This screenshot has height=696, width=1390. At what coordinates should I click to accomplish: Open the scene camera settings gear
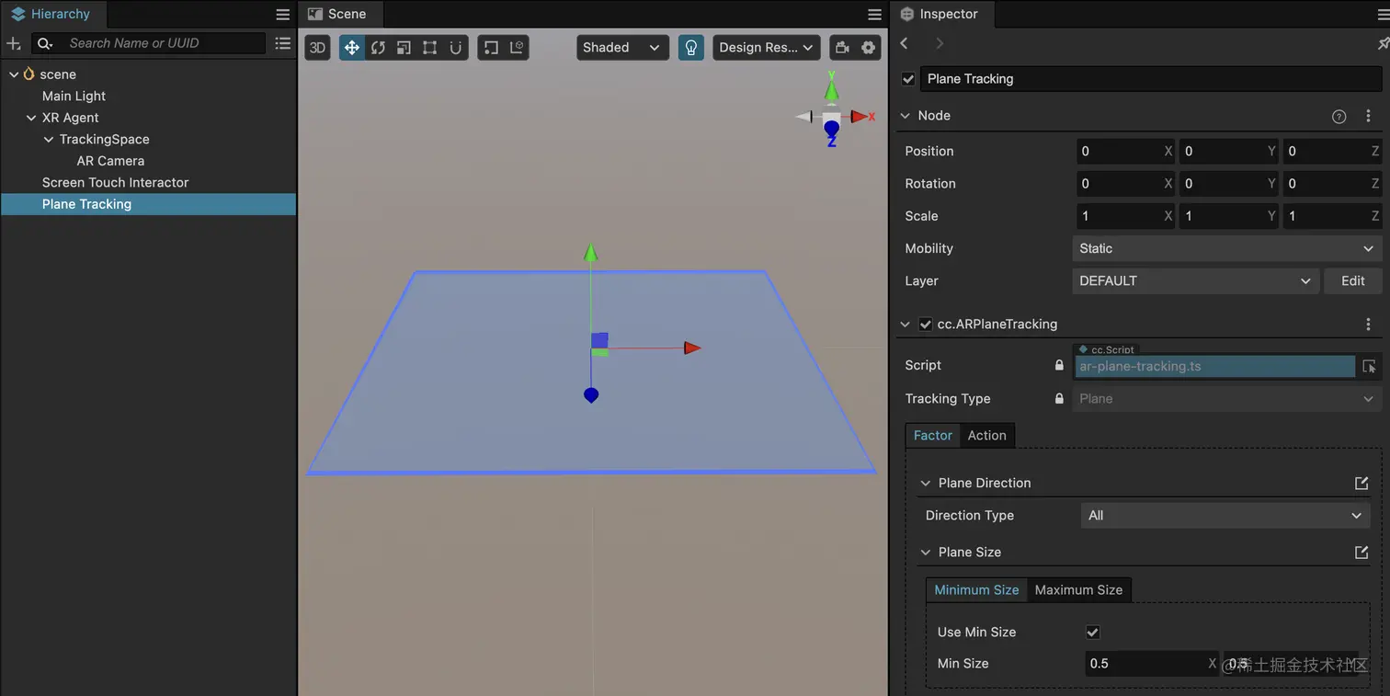869,47
